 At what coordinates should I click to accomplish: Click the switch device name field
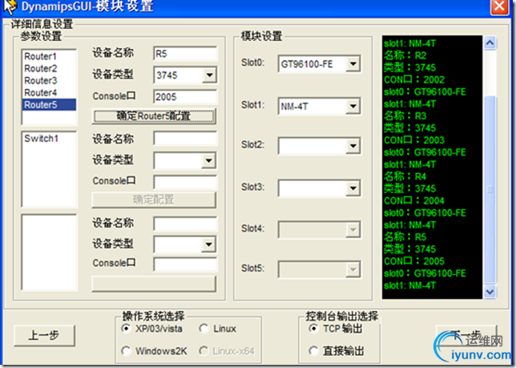pyautogui.click(x=185, y=139)
